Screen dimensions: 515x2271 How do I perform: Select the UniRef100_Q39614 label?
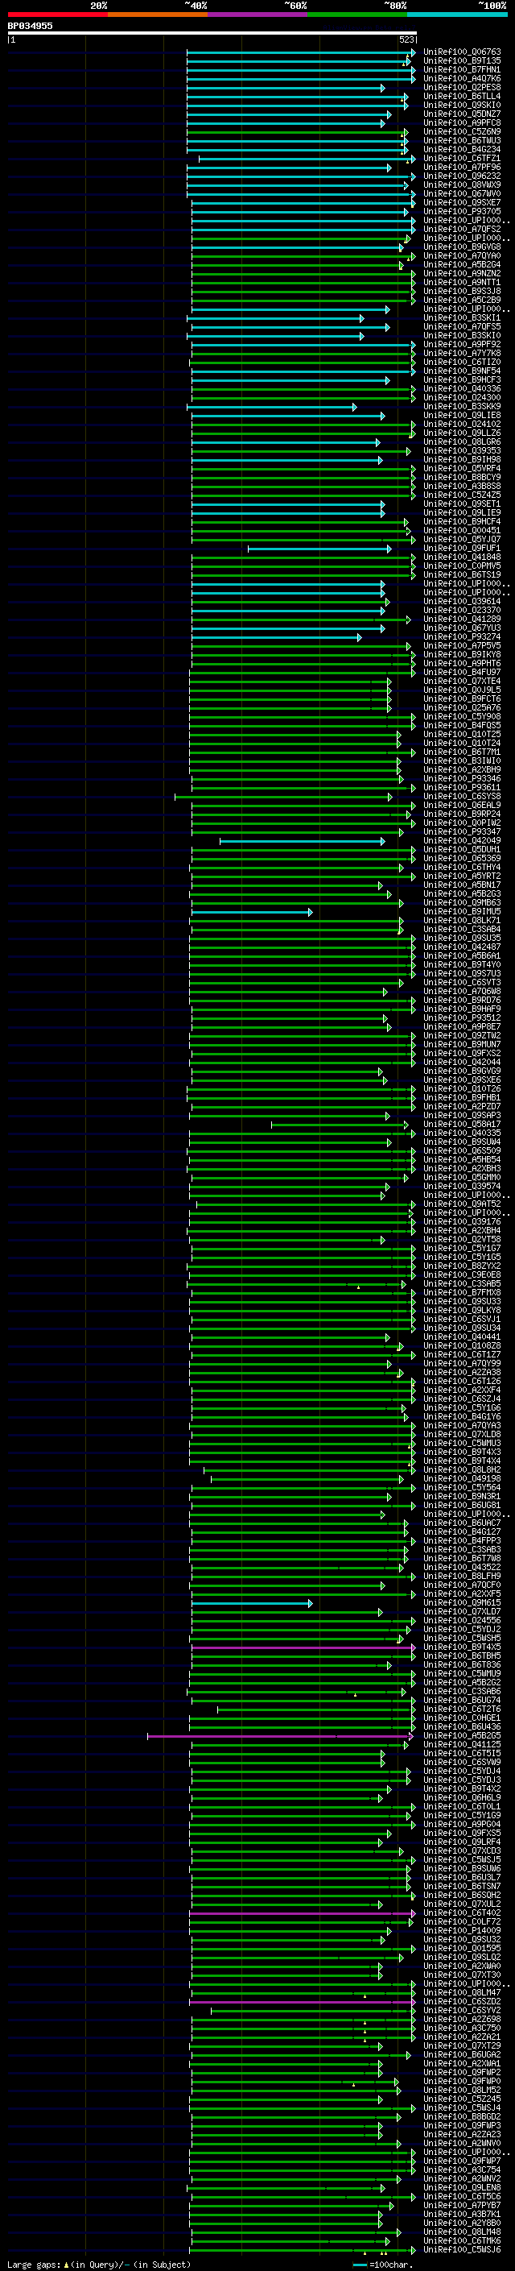tap(462, 601)
